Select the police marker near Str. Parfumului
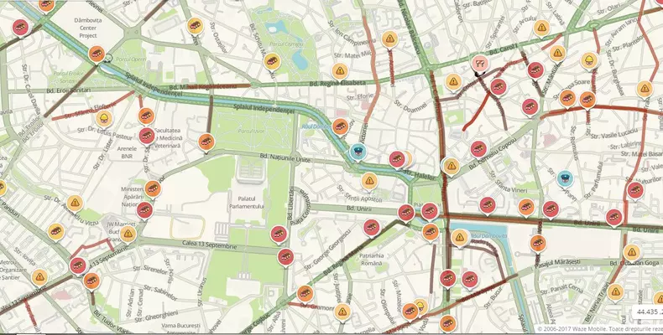This screenshot has height=335, width=663. point(565,179)
